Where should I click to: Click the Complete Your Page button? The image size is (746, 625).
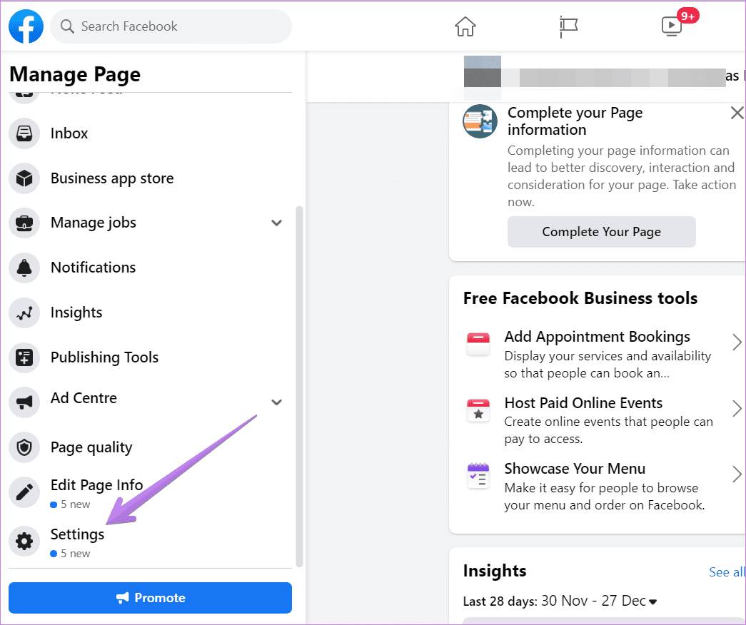[601, 232]
